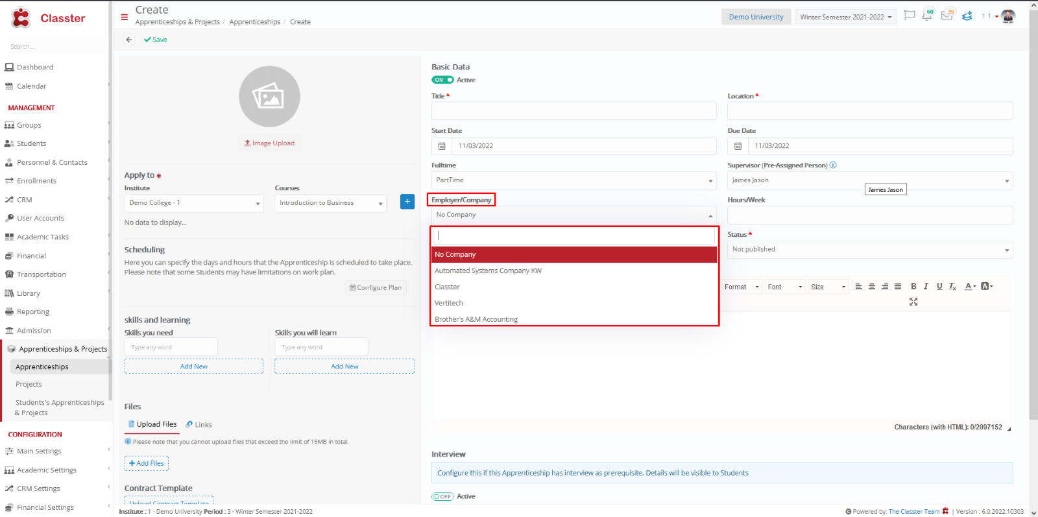Click the Supervisor info icon
Image resolution: width=1038 pixels, height=517 pixels.
[x=833, y=165]
